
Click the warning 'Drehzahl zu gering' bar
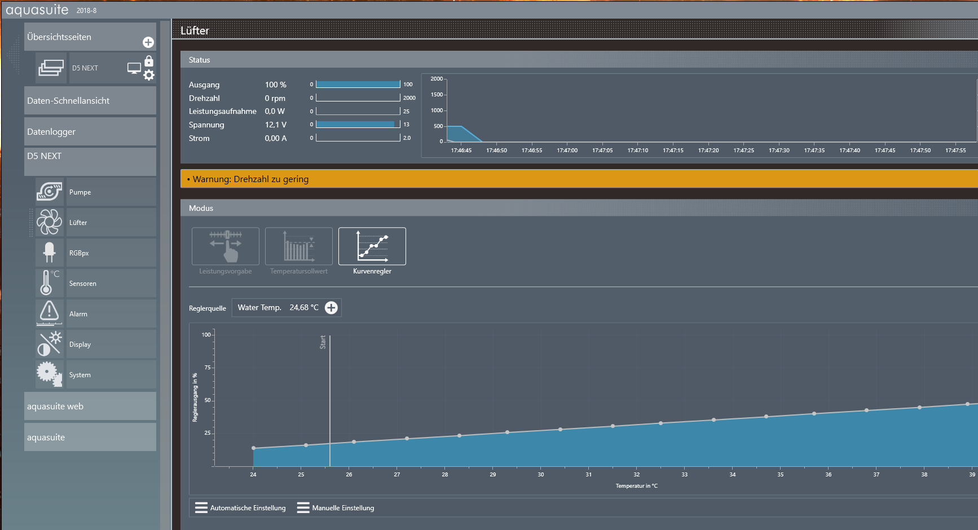[x=579, y=179]
